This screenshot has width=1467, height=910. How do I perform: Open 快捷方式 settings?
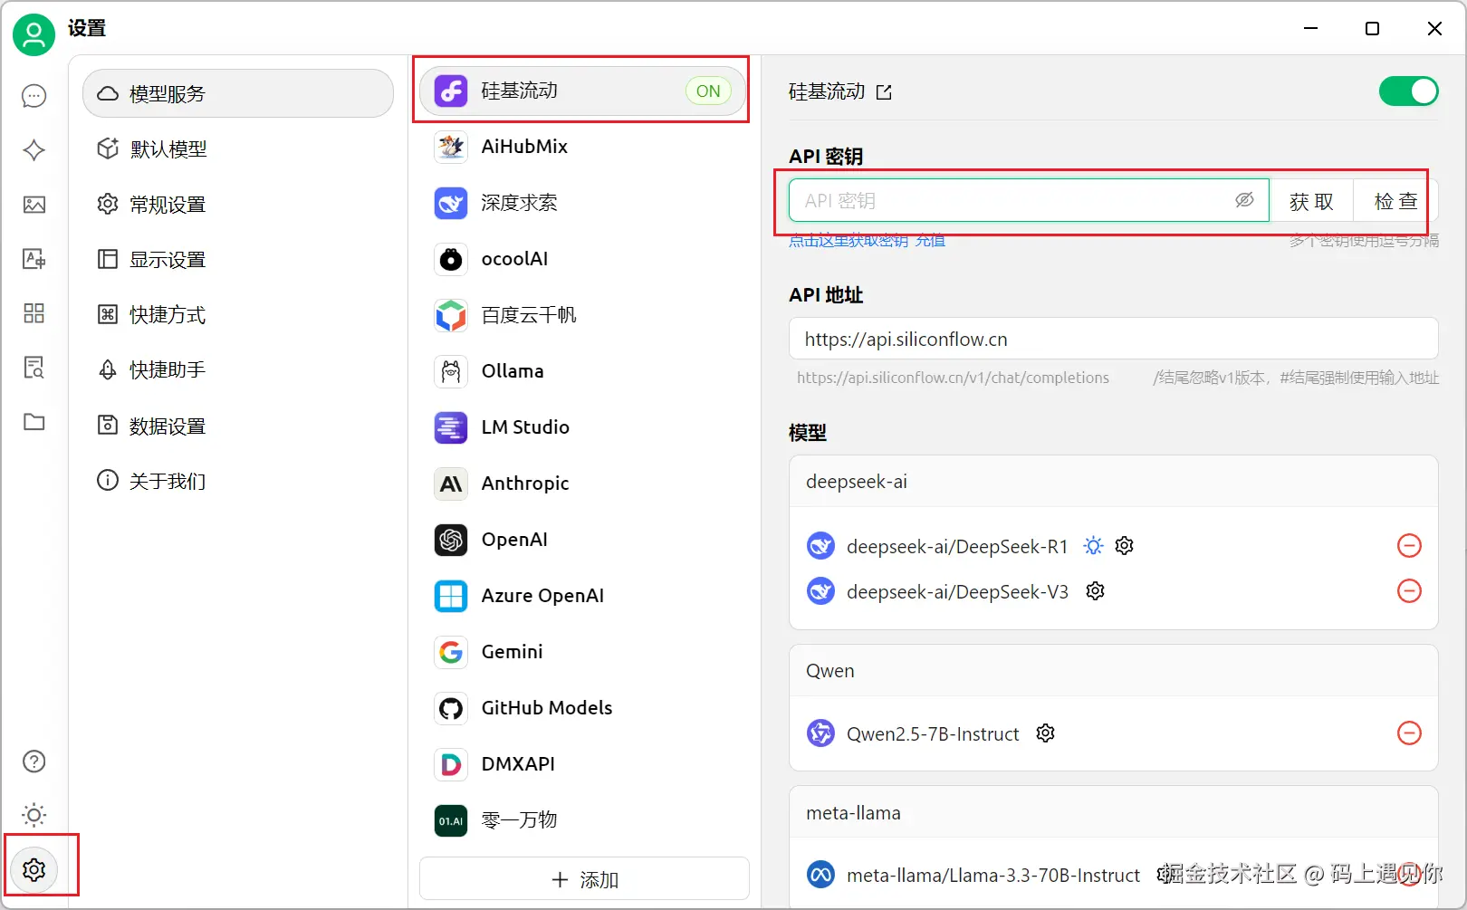[x=238, y=314]
